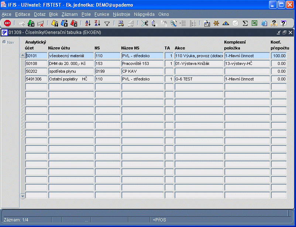296x227 pixels.
Task: Click the grayed multiple-printers icon
Action: point(131,23)
